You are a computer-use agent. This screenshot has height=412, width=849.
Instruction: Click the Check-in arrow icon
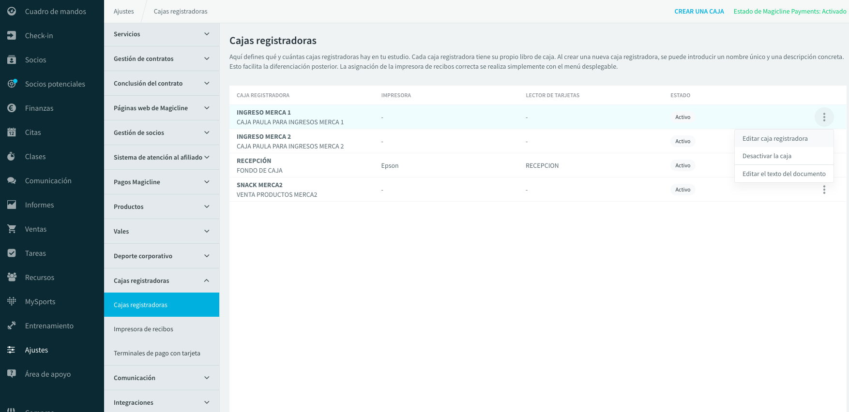point(12,35)
